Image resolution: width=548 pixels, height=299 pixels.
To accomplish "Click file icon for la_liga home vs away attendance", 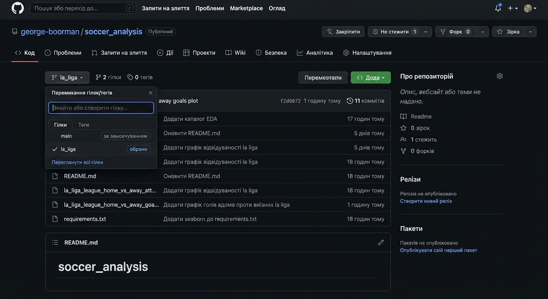I will click(55, 190).
